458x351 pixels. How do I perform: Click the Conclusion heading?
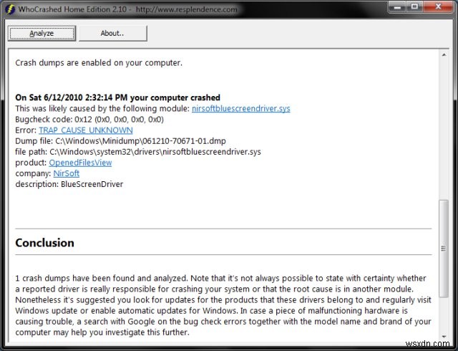coord(44,243)
